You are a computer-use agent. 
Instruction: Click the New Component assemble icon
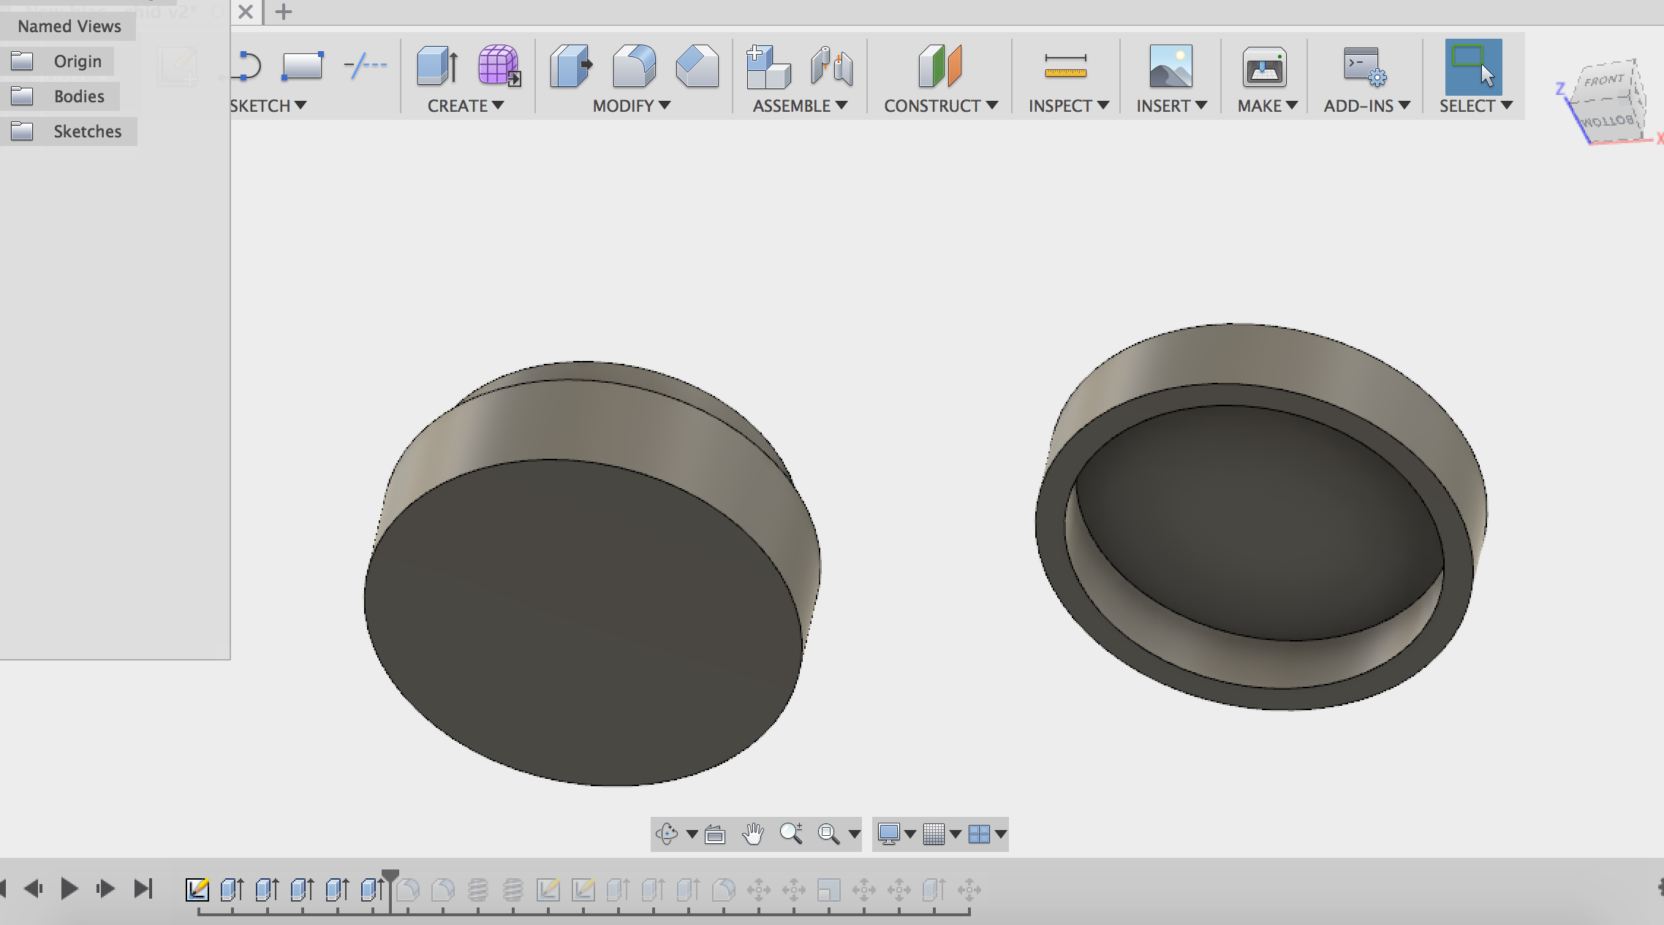[768, 66]
